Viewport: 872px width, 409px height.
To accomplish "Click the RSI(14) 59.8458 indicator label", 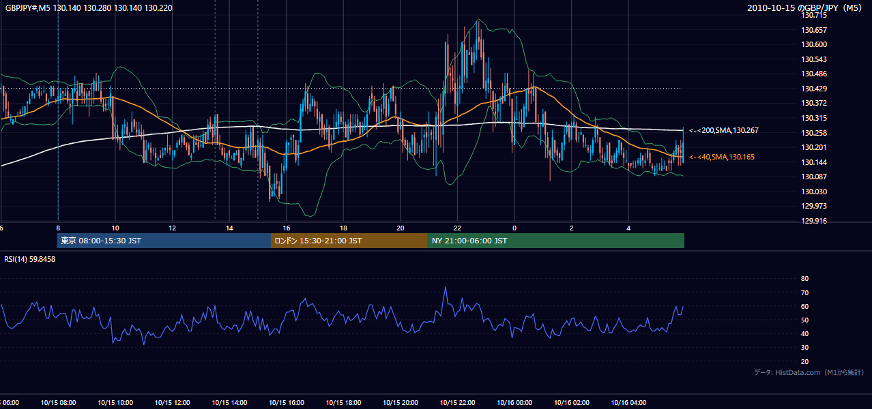I will [x=30, y=259].
